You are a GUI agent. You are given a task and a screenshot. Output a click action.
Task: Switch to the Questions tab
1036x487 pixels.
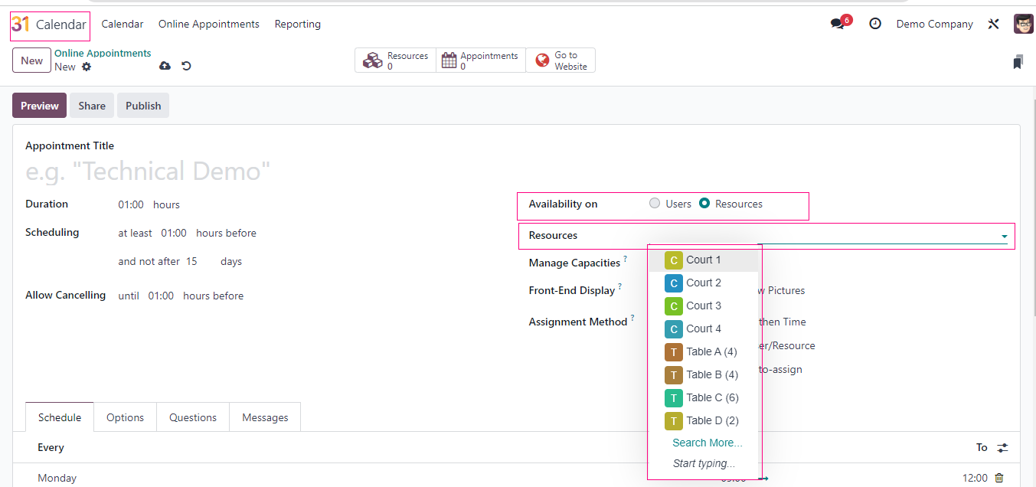click(193, 417)
